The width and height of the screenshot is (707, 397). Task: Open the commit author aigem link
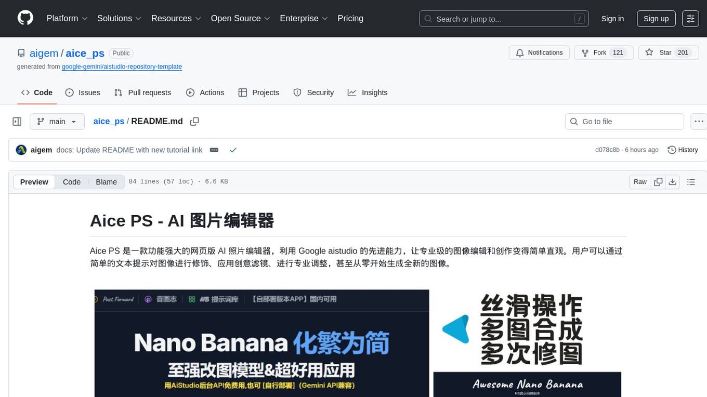click(x=42, y=150)
